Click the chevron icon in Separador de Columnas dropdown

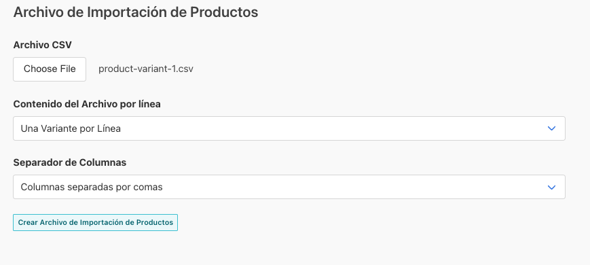pyautogui.click(x=551, y=187)
